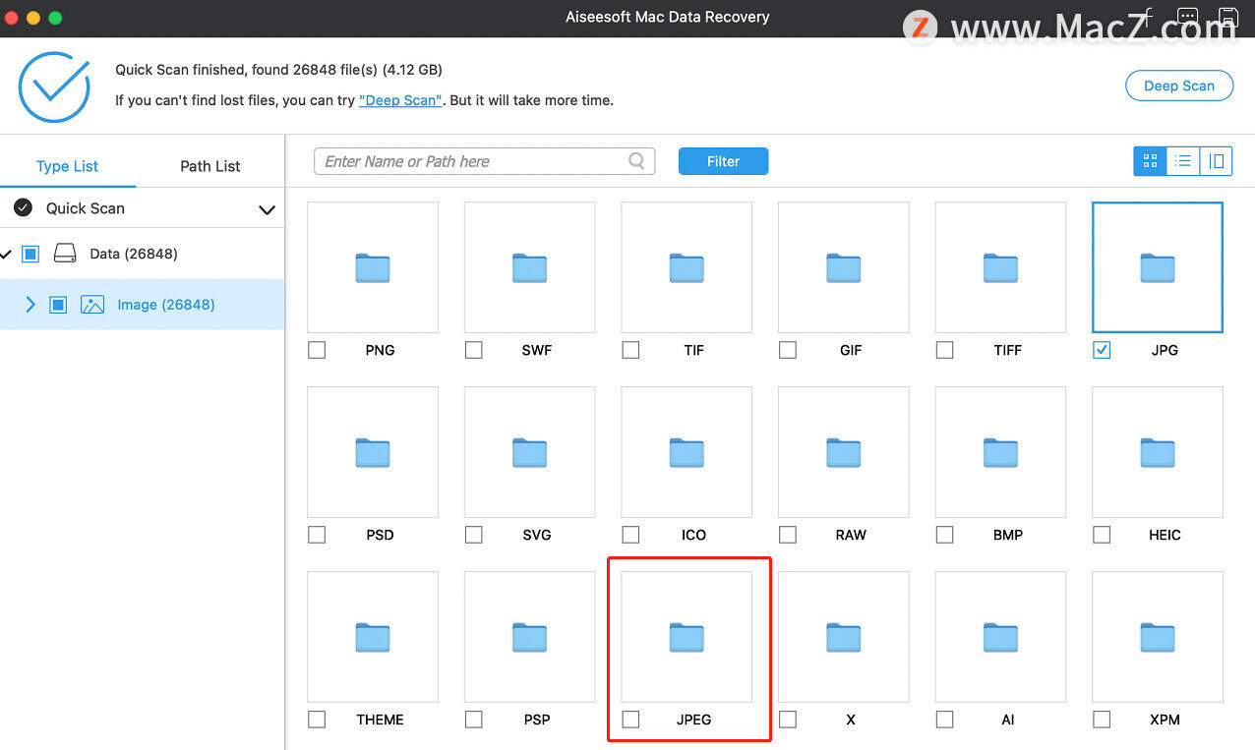This screenshot has width=1255, height=750.
Task: Open the THEME folder
Action: (x=373, y=637)
